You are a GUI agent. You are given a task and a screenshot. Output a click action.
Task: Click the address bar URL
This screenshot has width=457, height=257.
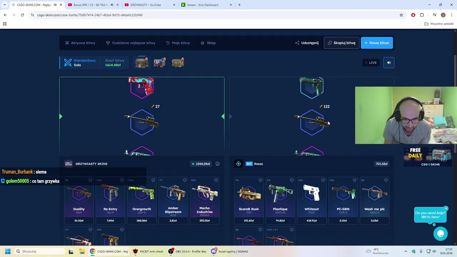point(90,15)
